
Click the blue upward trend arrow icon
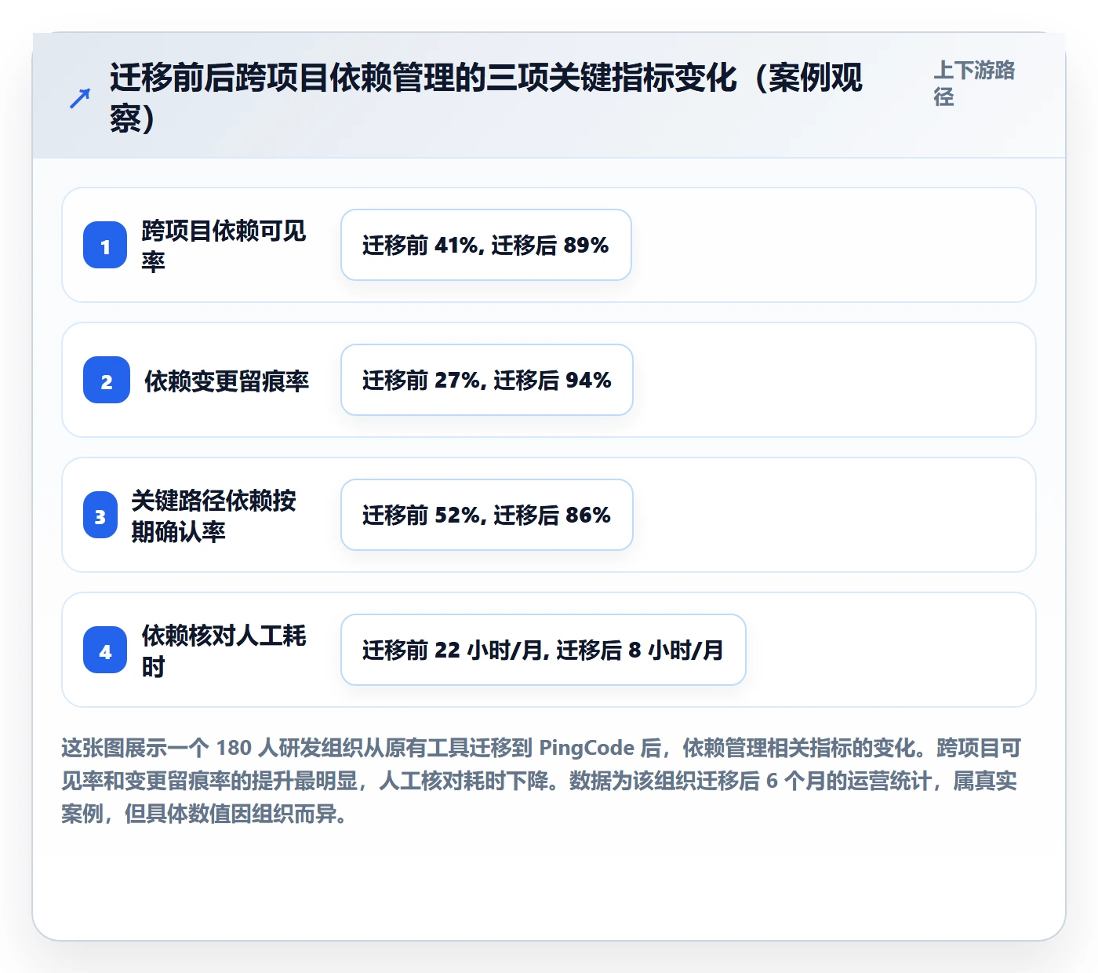pyautogui.click(x=80, y=98)
